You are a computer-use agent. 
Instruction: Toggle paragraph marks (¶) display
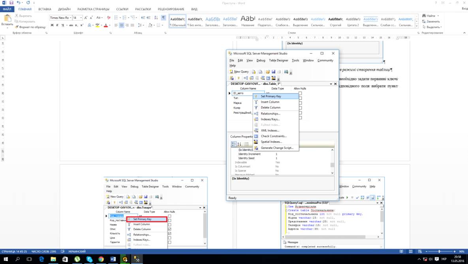[x=164, y=18]
